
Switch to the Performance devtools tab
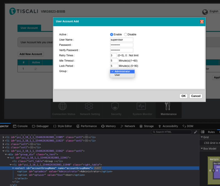[87, 126]
